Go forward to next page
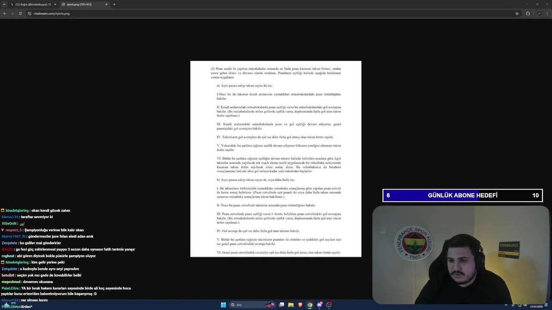Viewport: 552px width, 310px height. (x=12, y=13)
